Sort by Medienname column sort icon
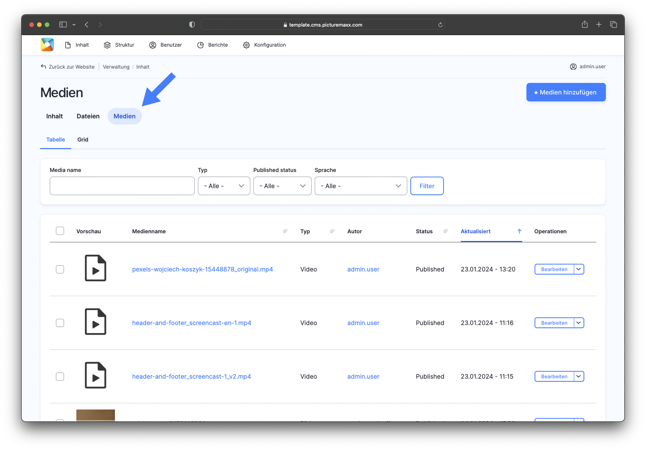646x450 pixels. (x=285, y=231)
